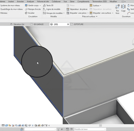Go to the Collaborer ribbon tab
The width and height of the screenshot is (134, 131).
click(56, 1)
